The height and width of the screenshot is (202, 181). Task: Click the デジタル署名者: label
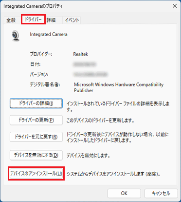(45, 84)
